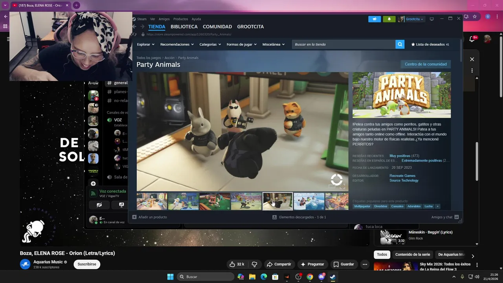Open Amigos y chat icon in Steam
The width and height of the screenshot is (503, 283).
[x=456, y=217]
